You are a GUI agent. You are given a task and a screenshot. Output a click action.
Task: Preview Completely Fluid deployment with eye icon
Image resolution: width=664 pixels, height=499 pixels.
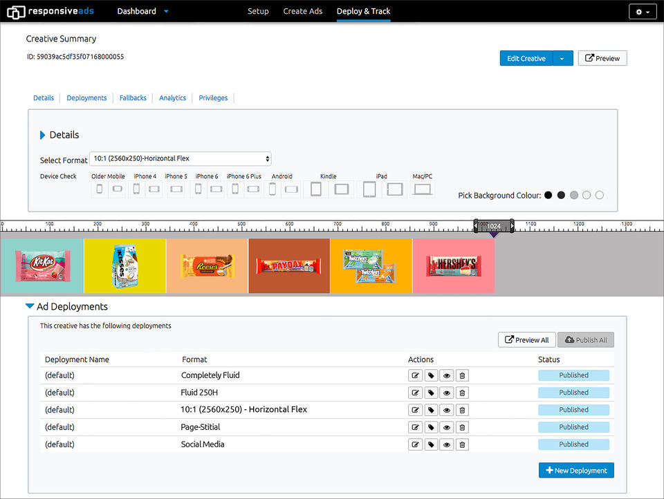coord(447,375)
